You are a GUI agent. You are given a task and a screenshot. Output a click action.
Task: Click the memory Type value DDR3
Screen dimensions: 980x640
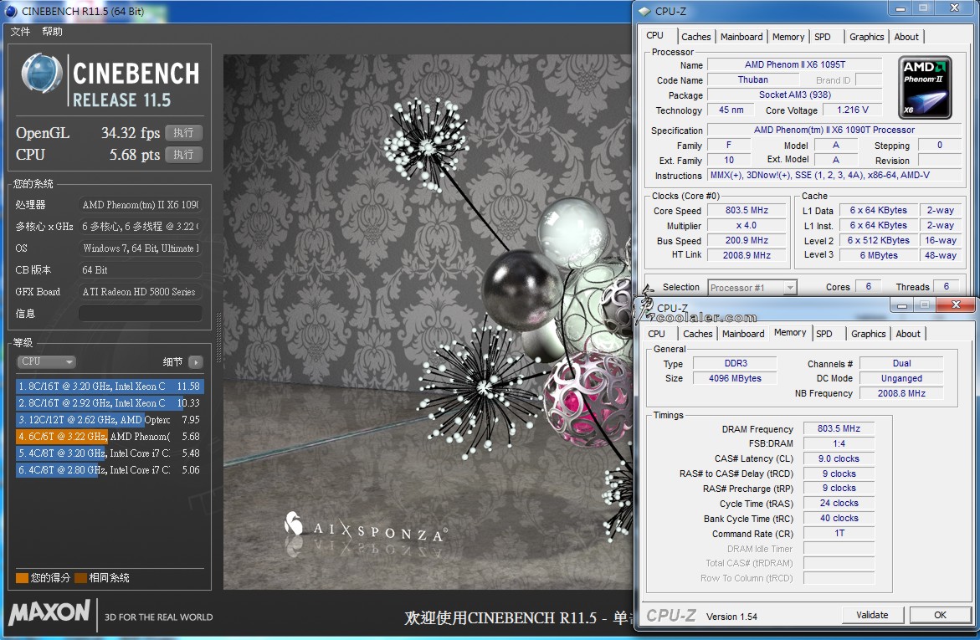pos(735,363)
